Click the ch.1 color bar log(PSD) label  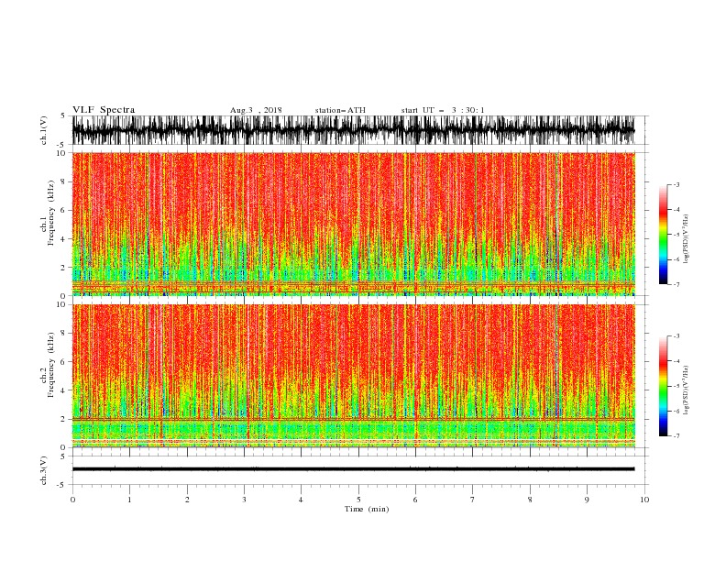point(686,239)
